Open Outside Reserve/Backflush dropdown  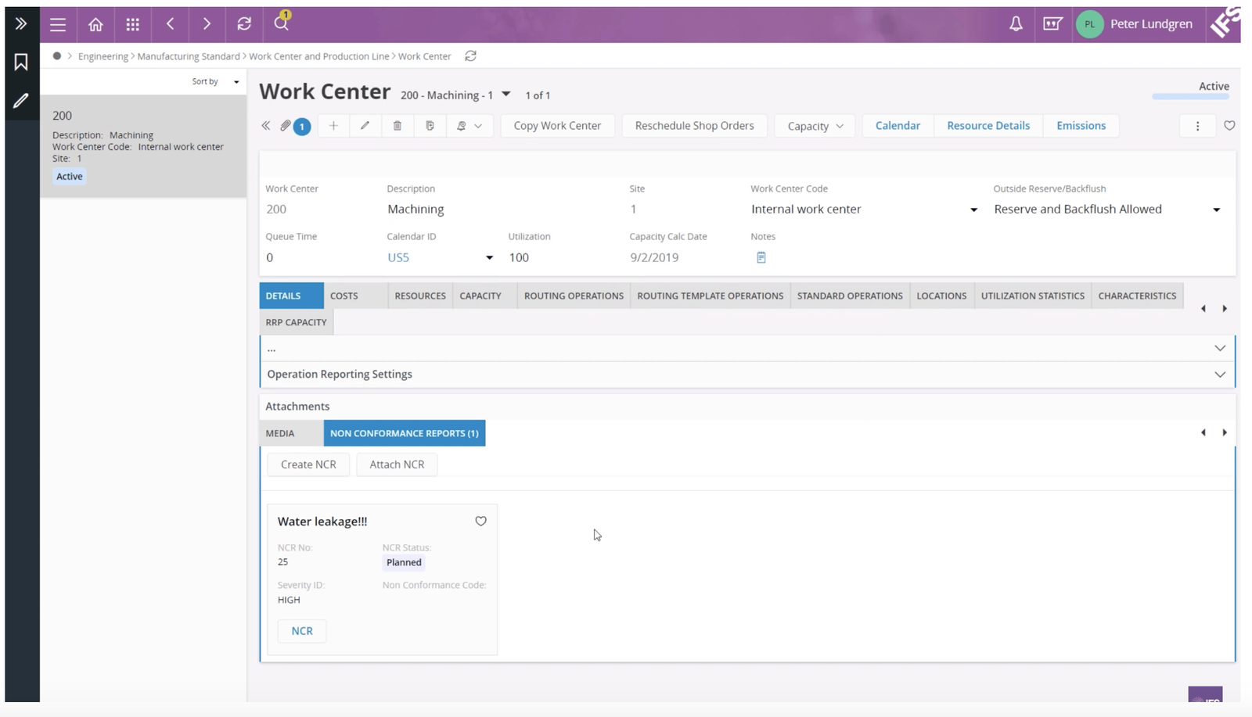tap(1216, 210)
